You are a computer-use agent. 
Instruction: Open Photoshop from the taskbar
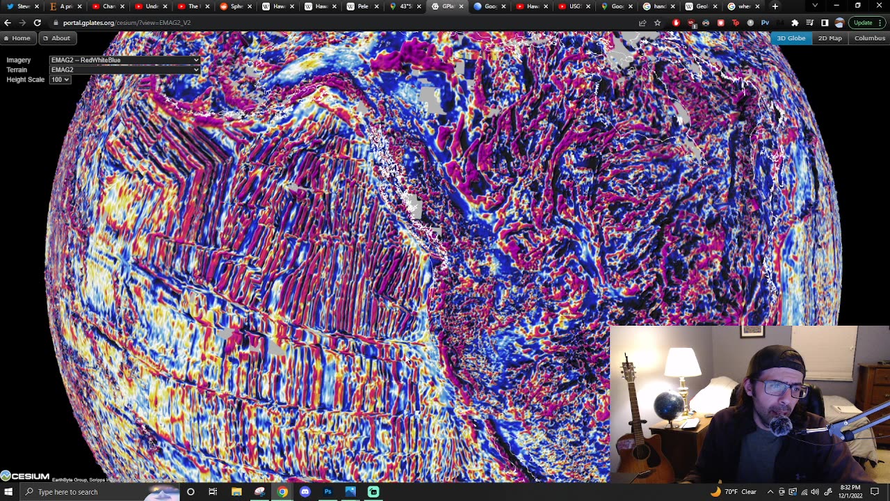tap(327, 492)
